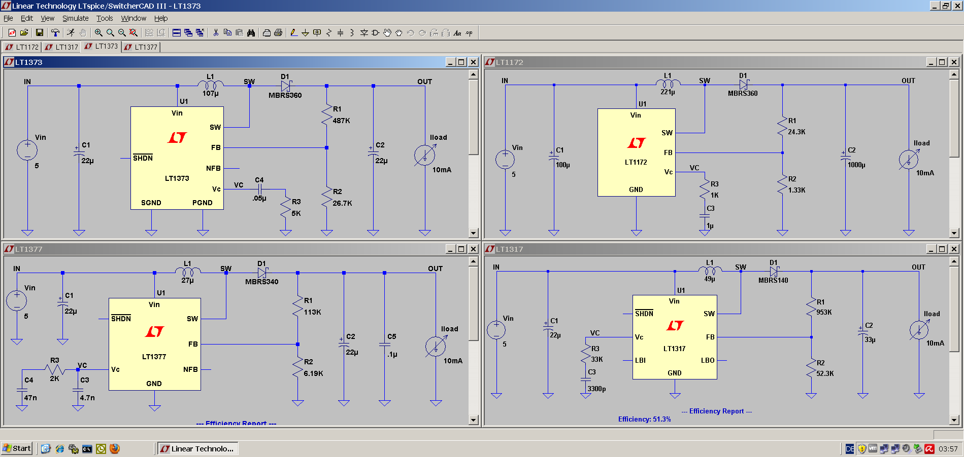Click the Aa text tool icon
The image size is (964, 457).
tap(457, 32)
